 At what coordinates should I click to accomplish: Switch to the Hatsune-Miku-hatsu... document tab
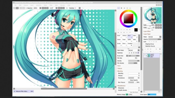click(x=24, y=91)
